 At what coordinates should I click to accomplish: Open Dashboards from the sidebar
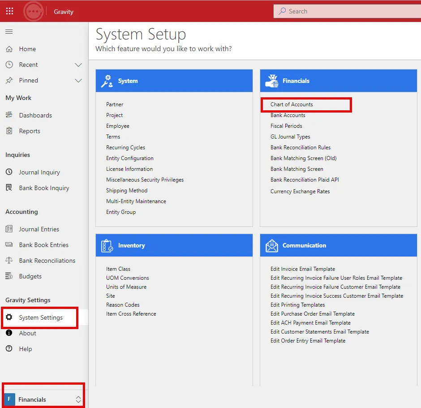(35, 115)
